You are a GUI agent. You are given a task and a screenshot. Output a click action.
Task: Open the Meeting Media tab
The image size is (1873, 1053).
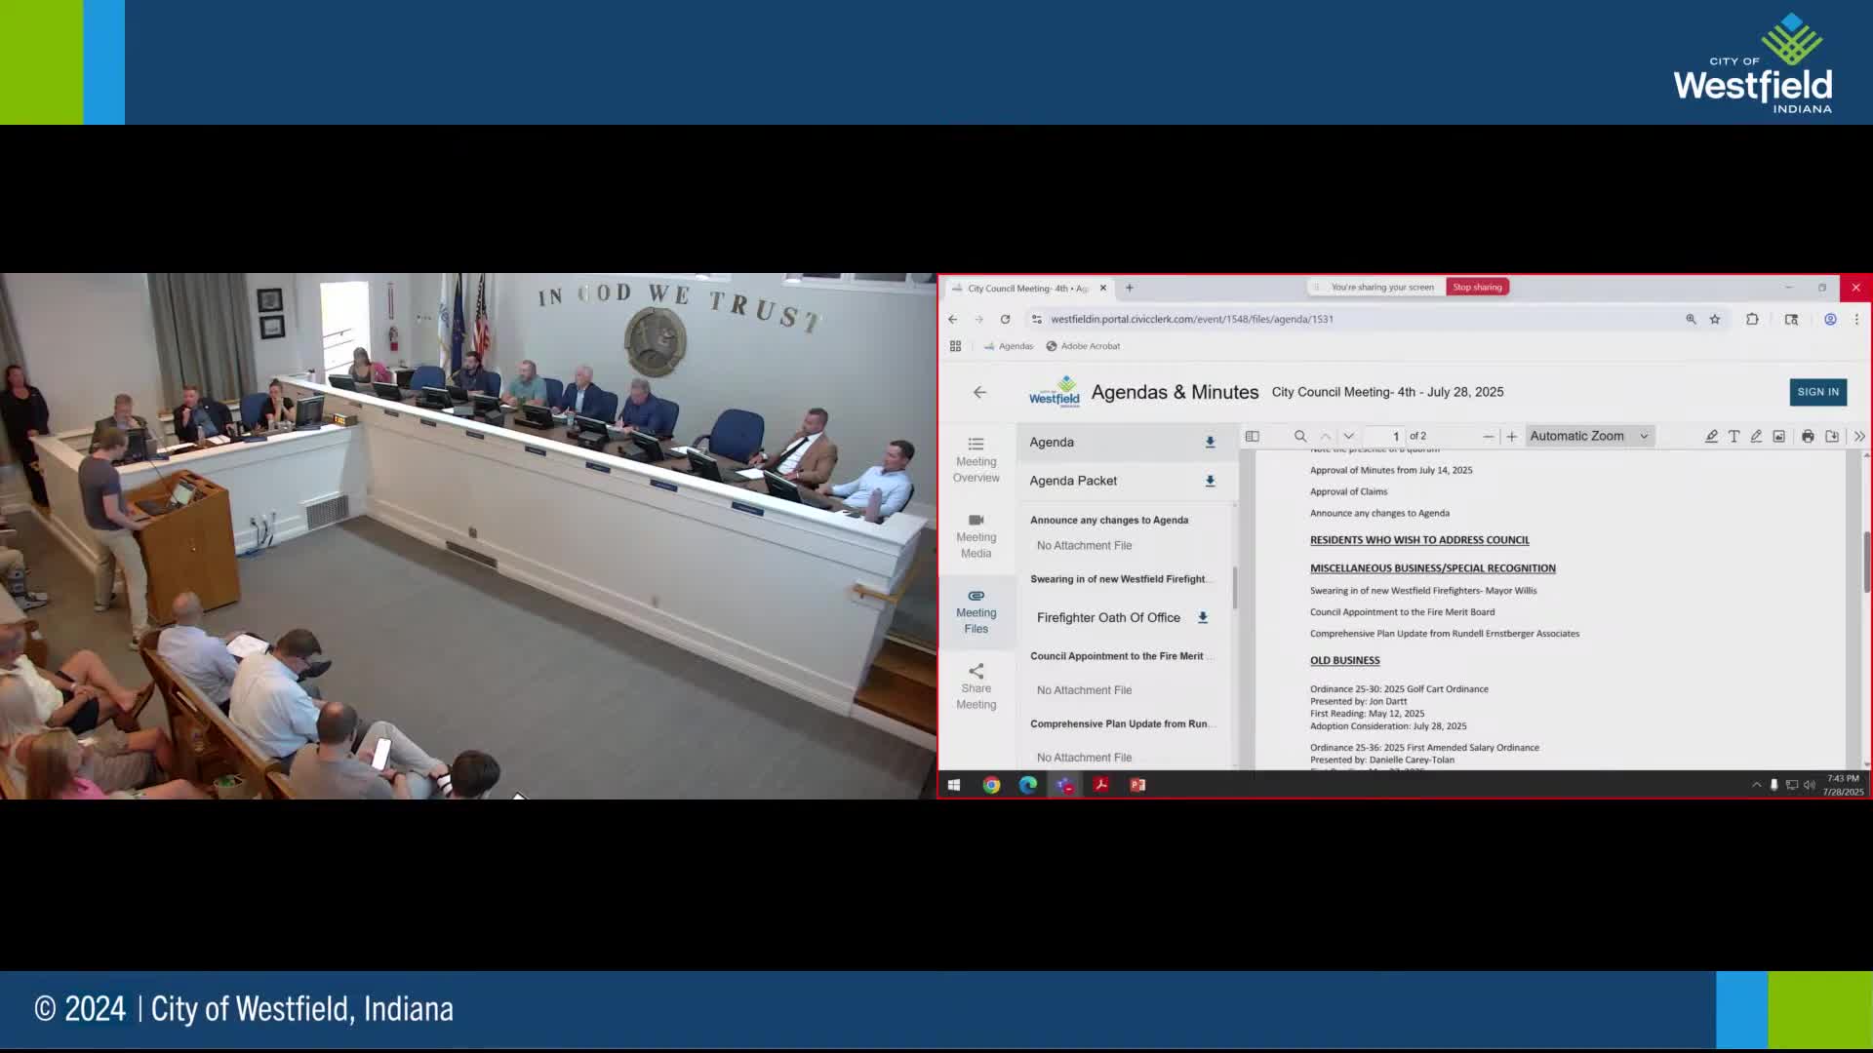976,535
